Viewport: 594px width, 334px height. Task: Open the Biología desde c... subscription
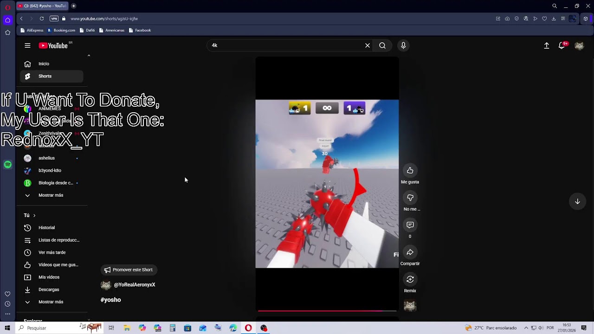(52, 183)
